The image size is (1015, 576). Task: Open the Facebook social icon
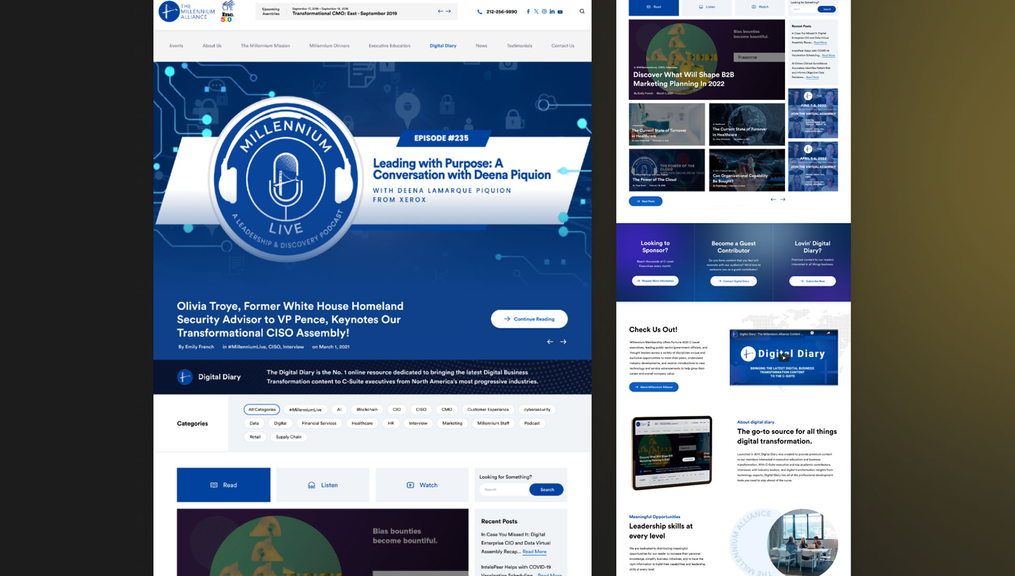click(x=528, y=12)
